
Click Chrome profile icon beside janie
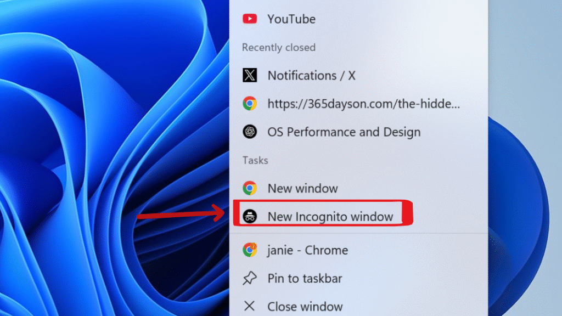click(x=250, y=250)
